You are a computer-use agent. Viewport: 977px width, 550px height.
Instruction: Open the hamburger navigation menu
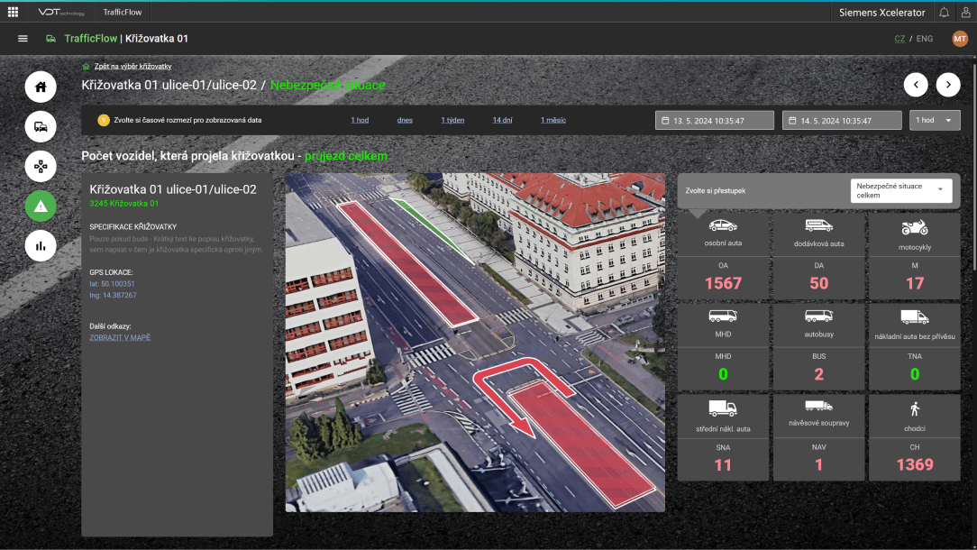click(x=23, y=39)
